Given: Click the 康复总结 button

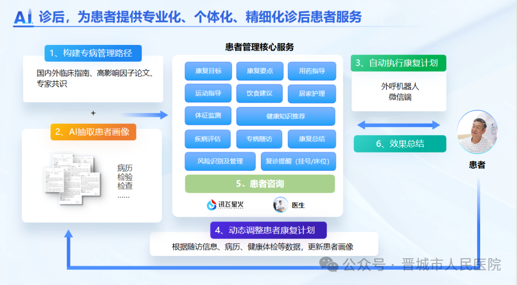Looking at the screenshot, I should (x=312, y=139).
